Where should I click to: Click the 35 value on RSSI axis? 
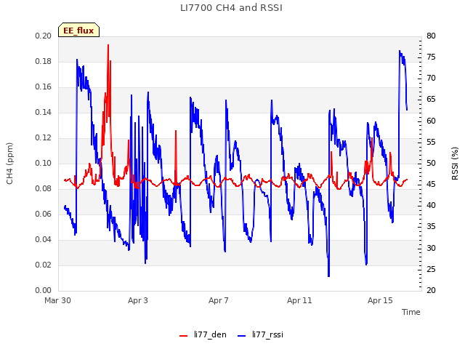(431, 227)
